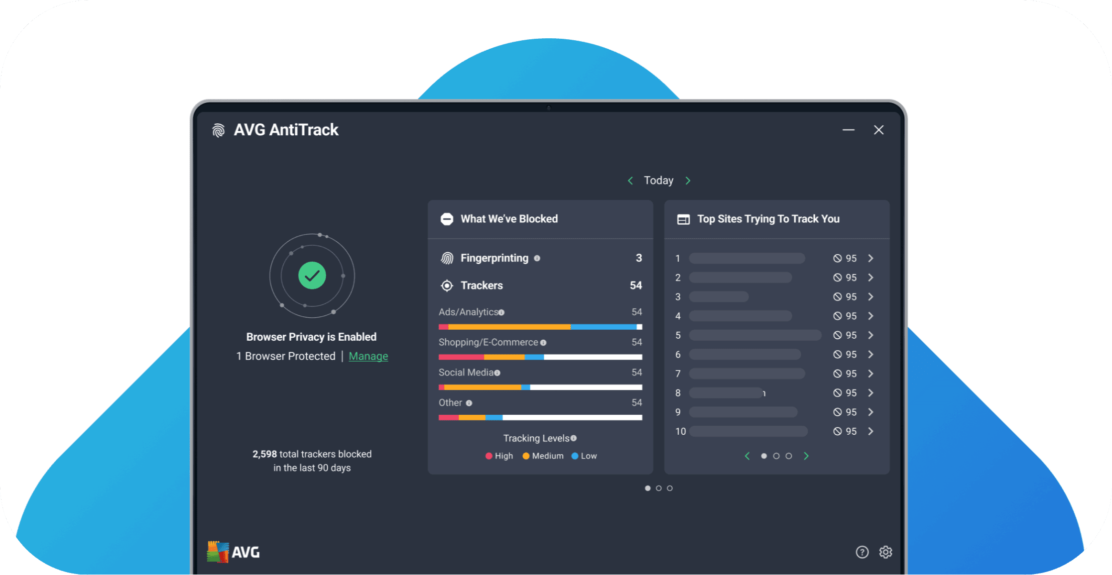The image size is (1112, 575).
Task: Click the High red legend swatch
Action: coord(489,456)
